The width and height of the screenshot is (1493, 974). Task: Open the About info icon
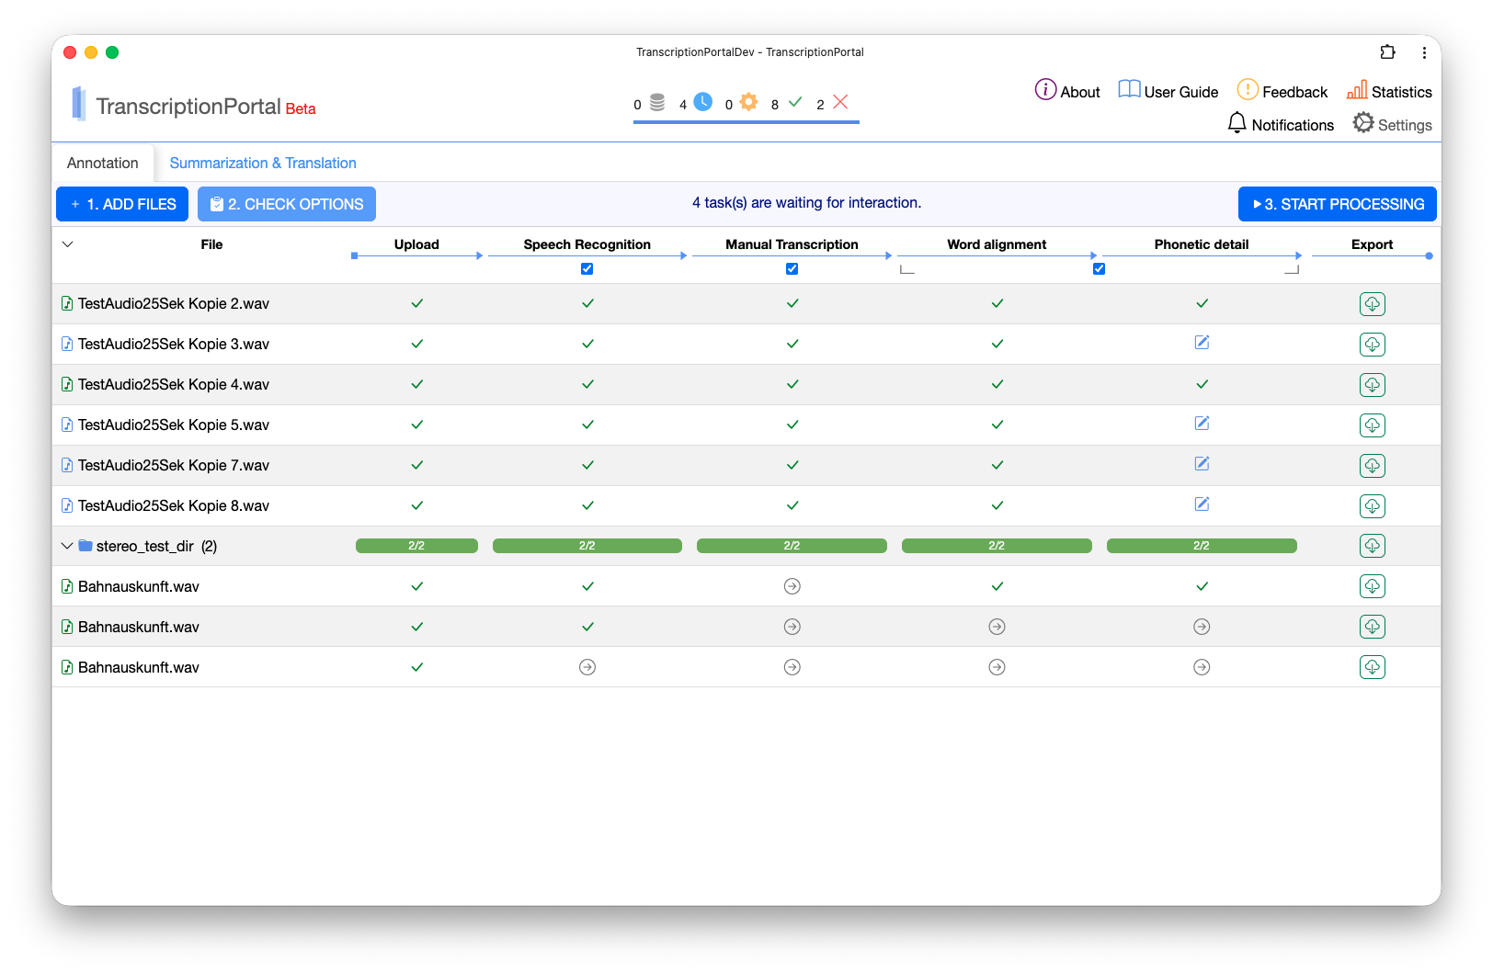coord(1045,89)
